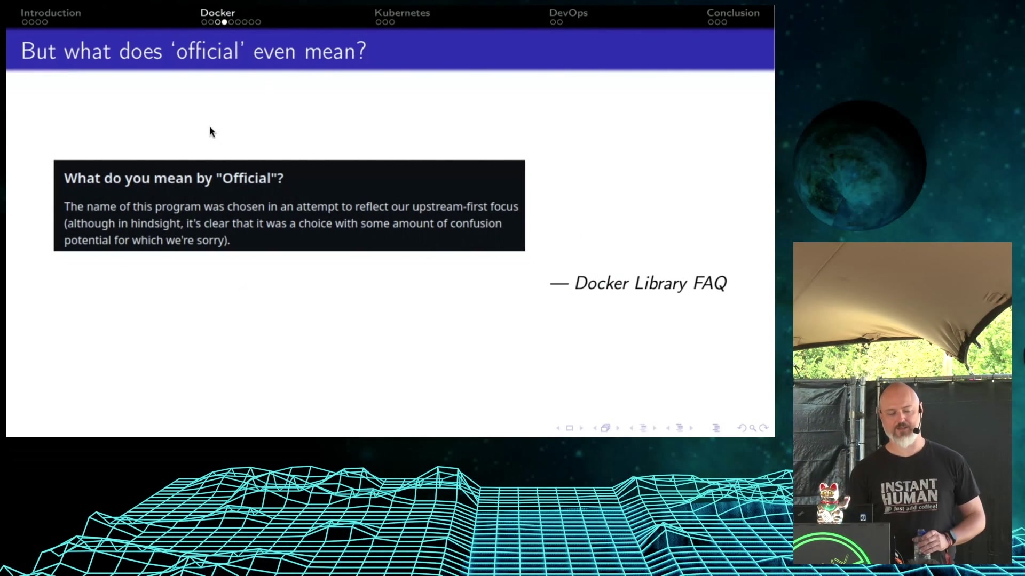Jump to the Docker section
The image size is (1025, 576).
tap(218, 12)
